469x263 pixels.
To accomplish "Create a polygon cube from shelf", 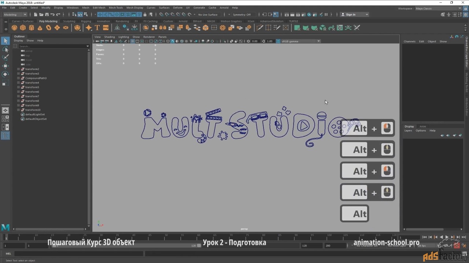I will 23,28.
